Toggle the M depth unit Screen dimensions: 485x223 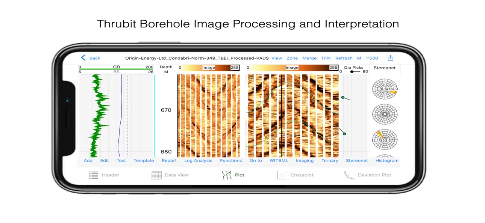(359, 58)
